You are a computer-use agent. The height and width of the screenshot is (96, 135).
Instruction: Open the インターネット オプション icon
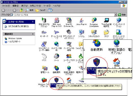[119, 22]
